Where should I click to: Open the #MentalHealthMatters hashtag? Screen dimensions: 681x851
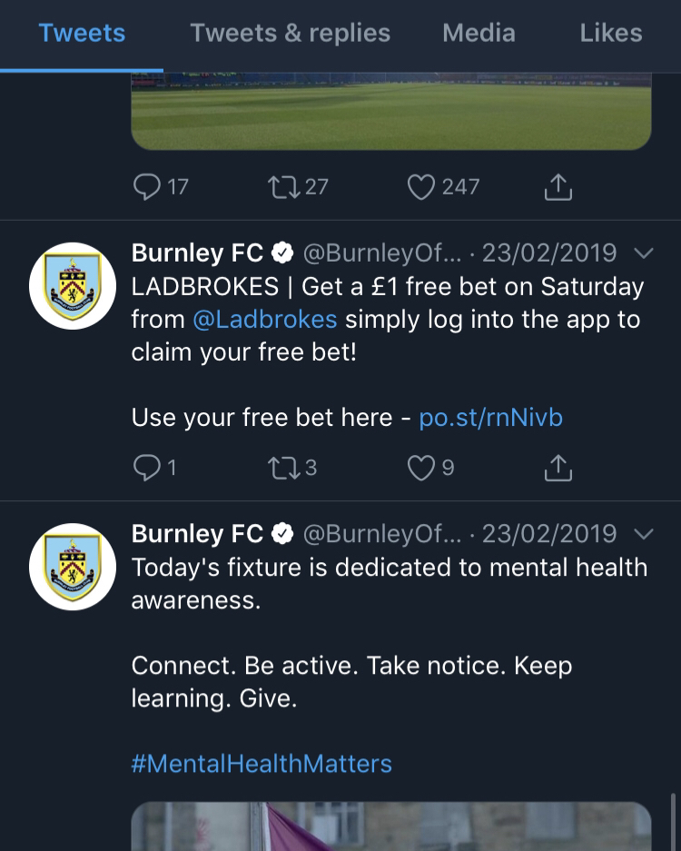pos(262,763)
